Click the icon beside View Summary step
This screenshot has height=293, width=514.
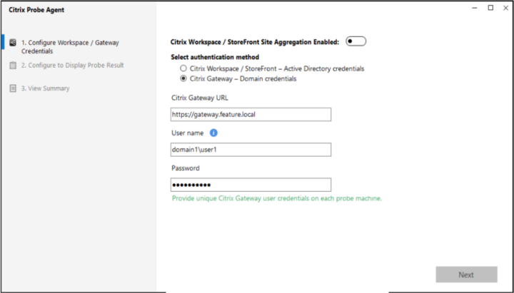tap(13, 88)
